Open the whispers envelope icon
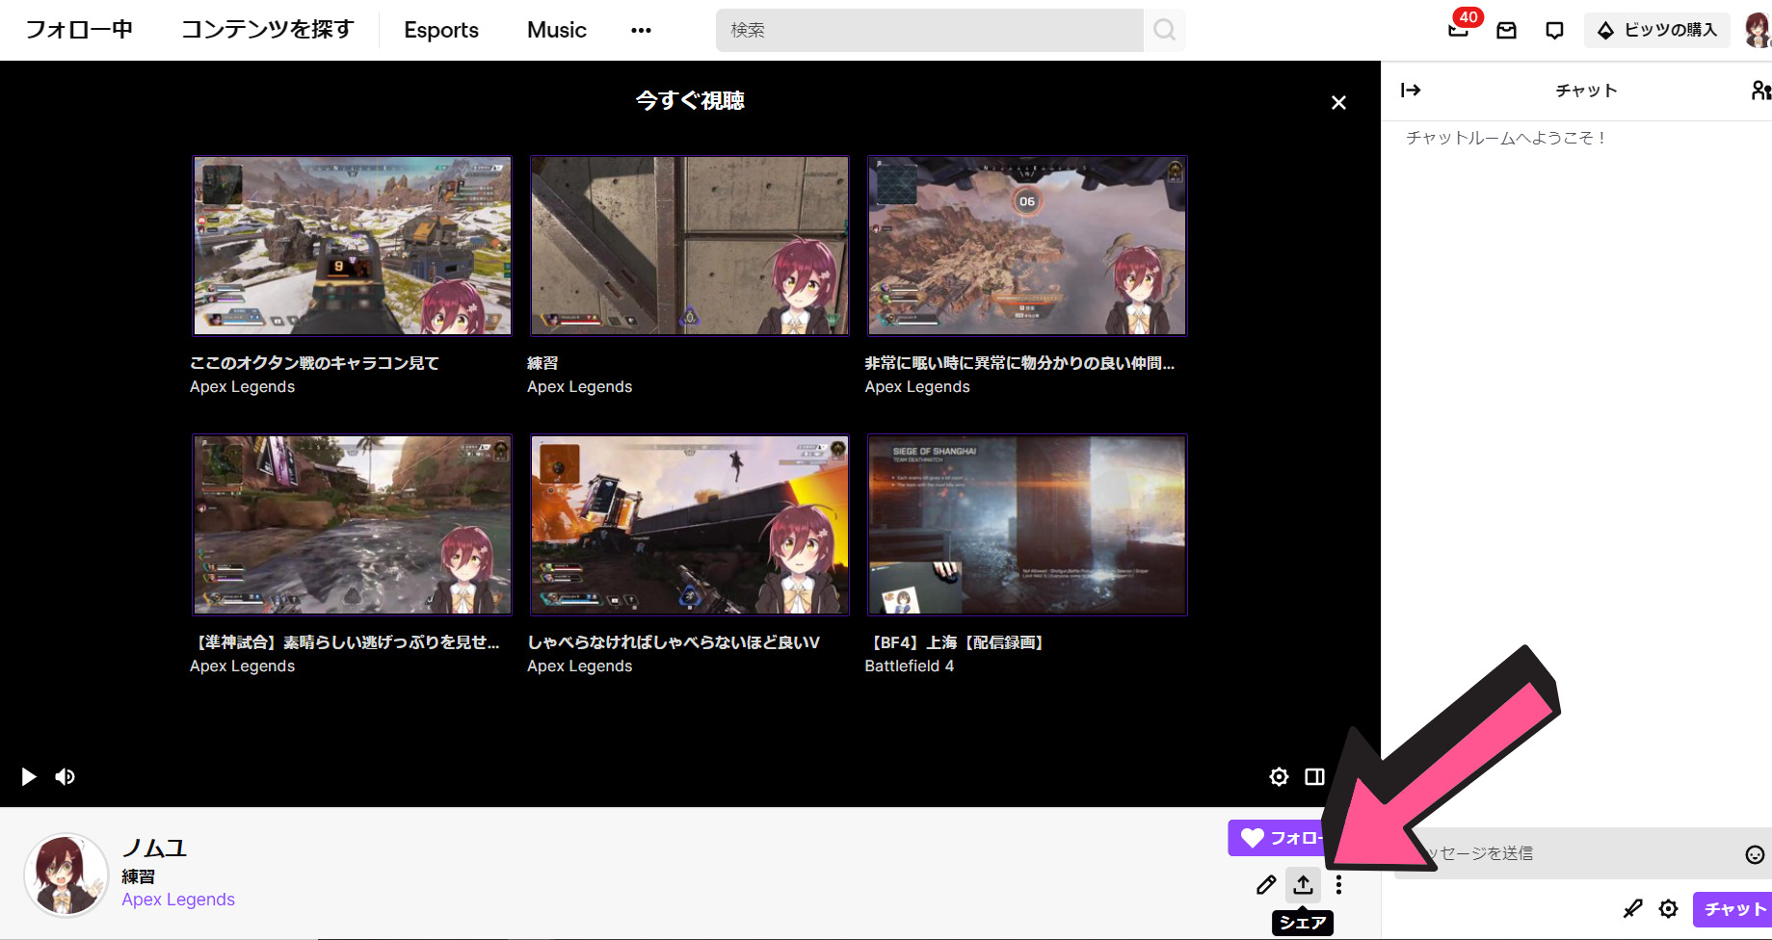Image resolution: width=1772 pixels, height=940 pixels. (1506, 30)
